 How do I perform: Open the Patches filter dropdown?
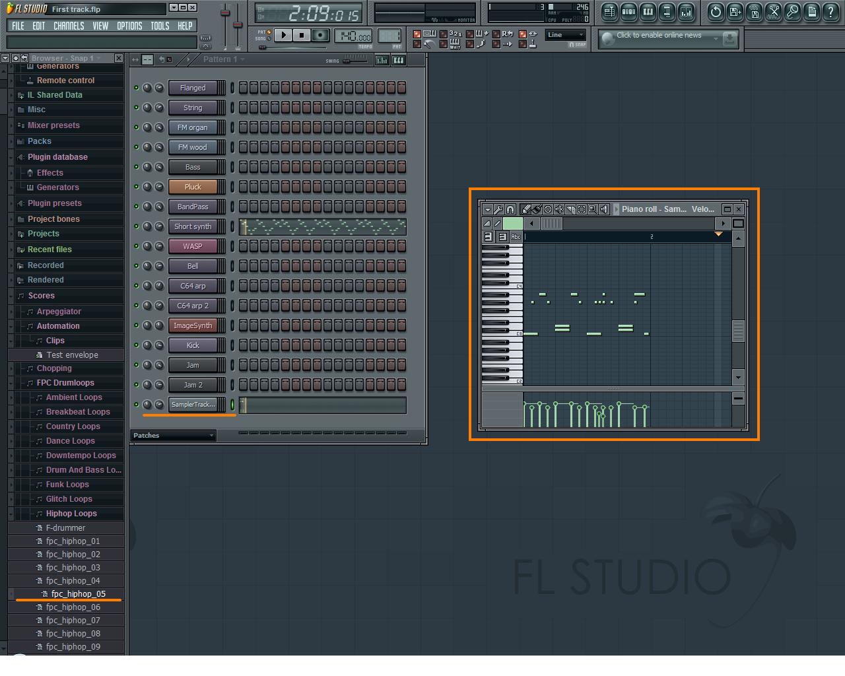click(174, 436)
